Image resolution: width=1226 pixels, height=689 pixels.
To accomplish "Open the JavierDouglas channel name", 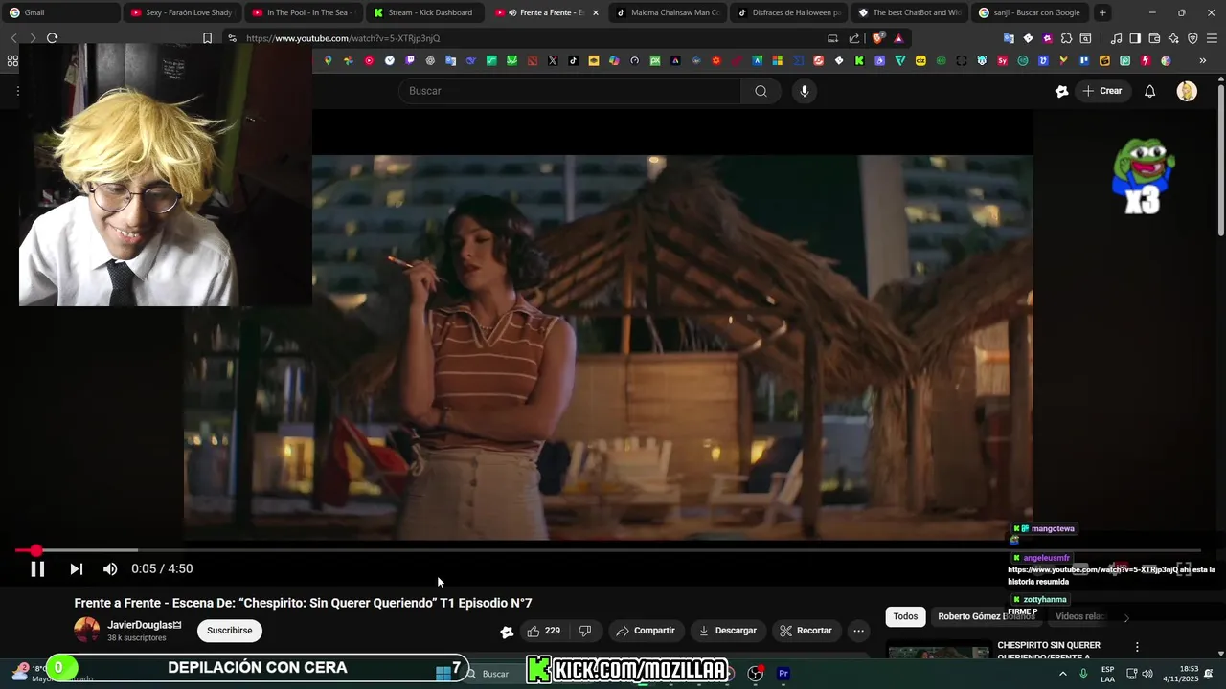I will (x=140, y=625).
